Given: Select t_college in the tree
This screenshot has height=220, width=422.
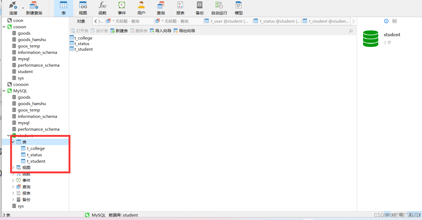Looking at the screenshot, I should [x=36, y=148].
